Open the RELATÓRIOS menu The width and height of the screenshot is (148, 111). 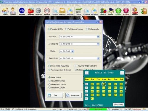coord(112,5)
